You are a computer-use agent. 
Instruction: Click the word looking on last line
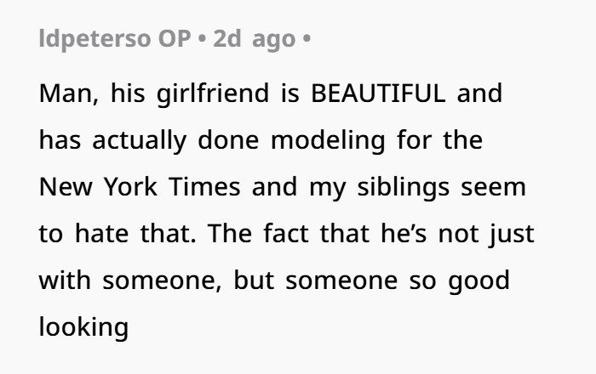click(83, 328)
